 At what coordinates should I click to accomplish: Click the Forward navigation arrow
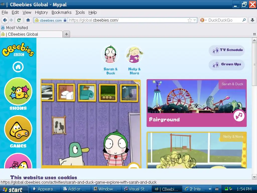[x=11, y=20]
